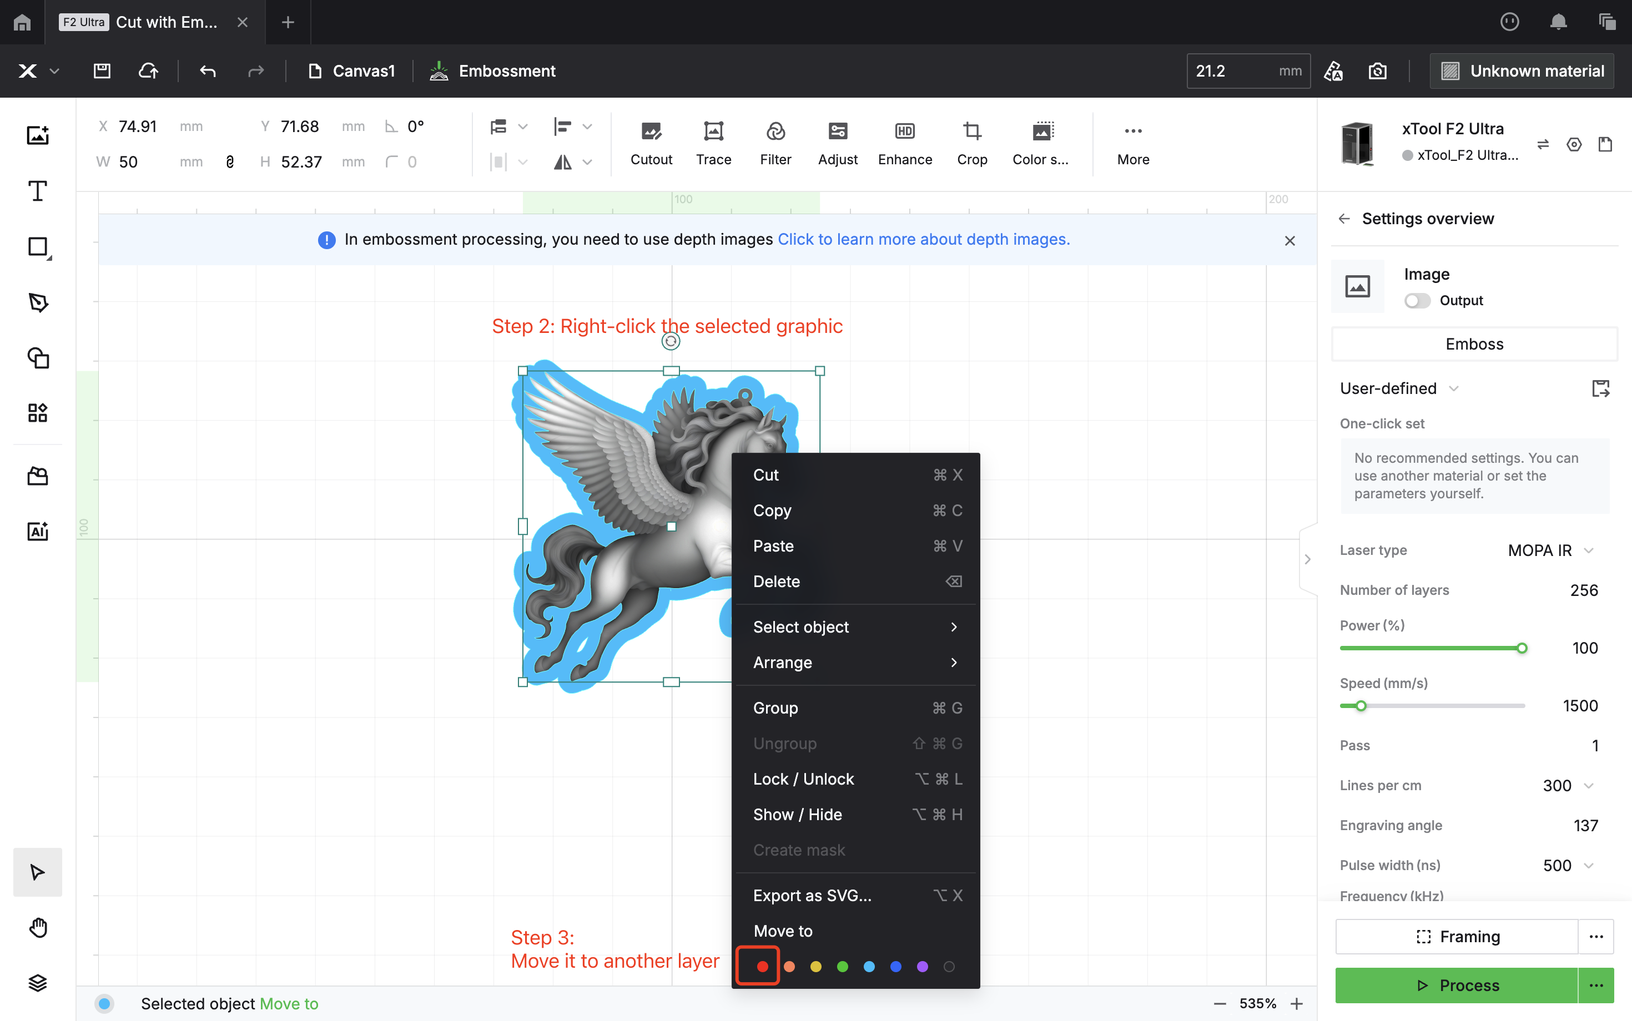Image resolution: width=1632 pixels, height=1021 pixels.
Task: Click the 21.2 mm distance input field
Action: [1248, 71]
